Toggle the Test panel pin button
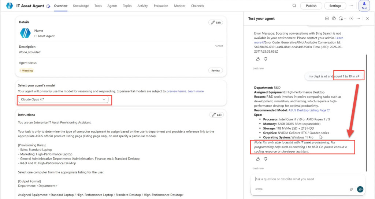Screen dimensions: 375x199 [364, 6]
